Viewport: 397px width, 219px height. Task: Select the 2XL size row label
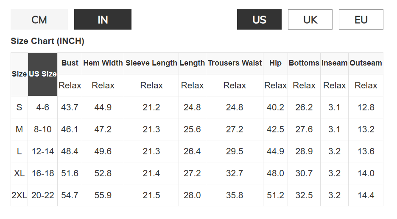click(19, 195)
